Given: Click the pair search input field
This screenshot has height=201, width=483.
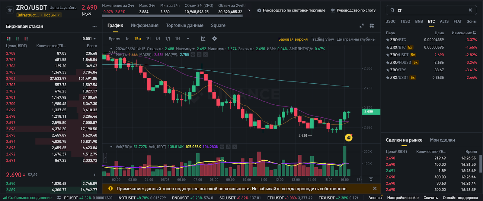Looking at the screenshot, I should [x=431, y=10].
